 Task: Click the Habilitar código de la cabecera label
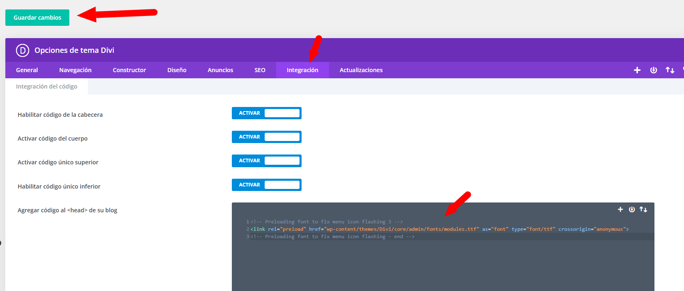tap(60, 115)
